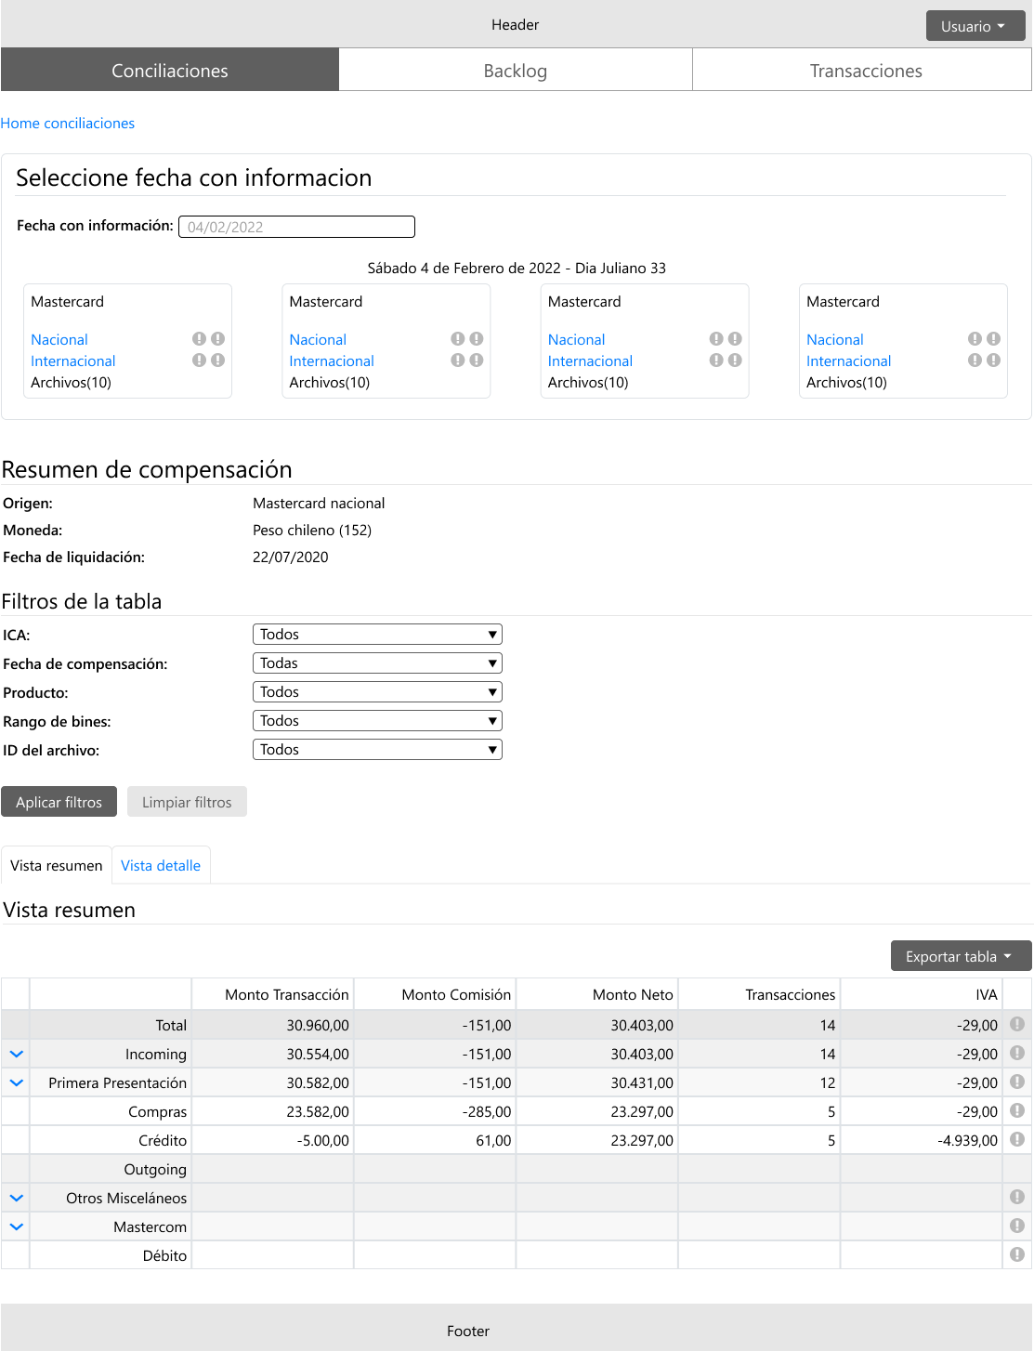Image resolution: width=1034 pixels, height=1351 pixels.
Task: Open the Usuario menu in header
Action: [974, 26]
